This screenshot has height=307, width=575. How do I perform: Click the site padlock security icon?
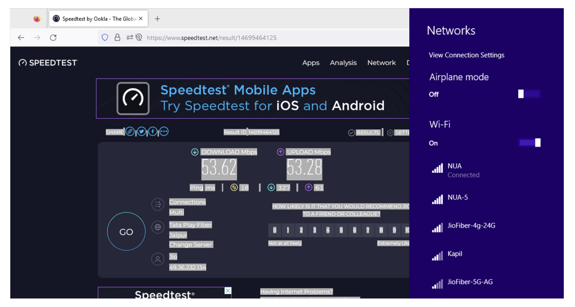pos(117,37)
